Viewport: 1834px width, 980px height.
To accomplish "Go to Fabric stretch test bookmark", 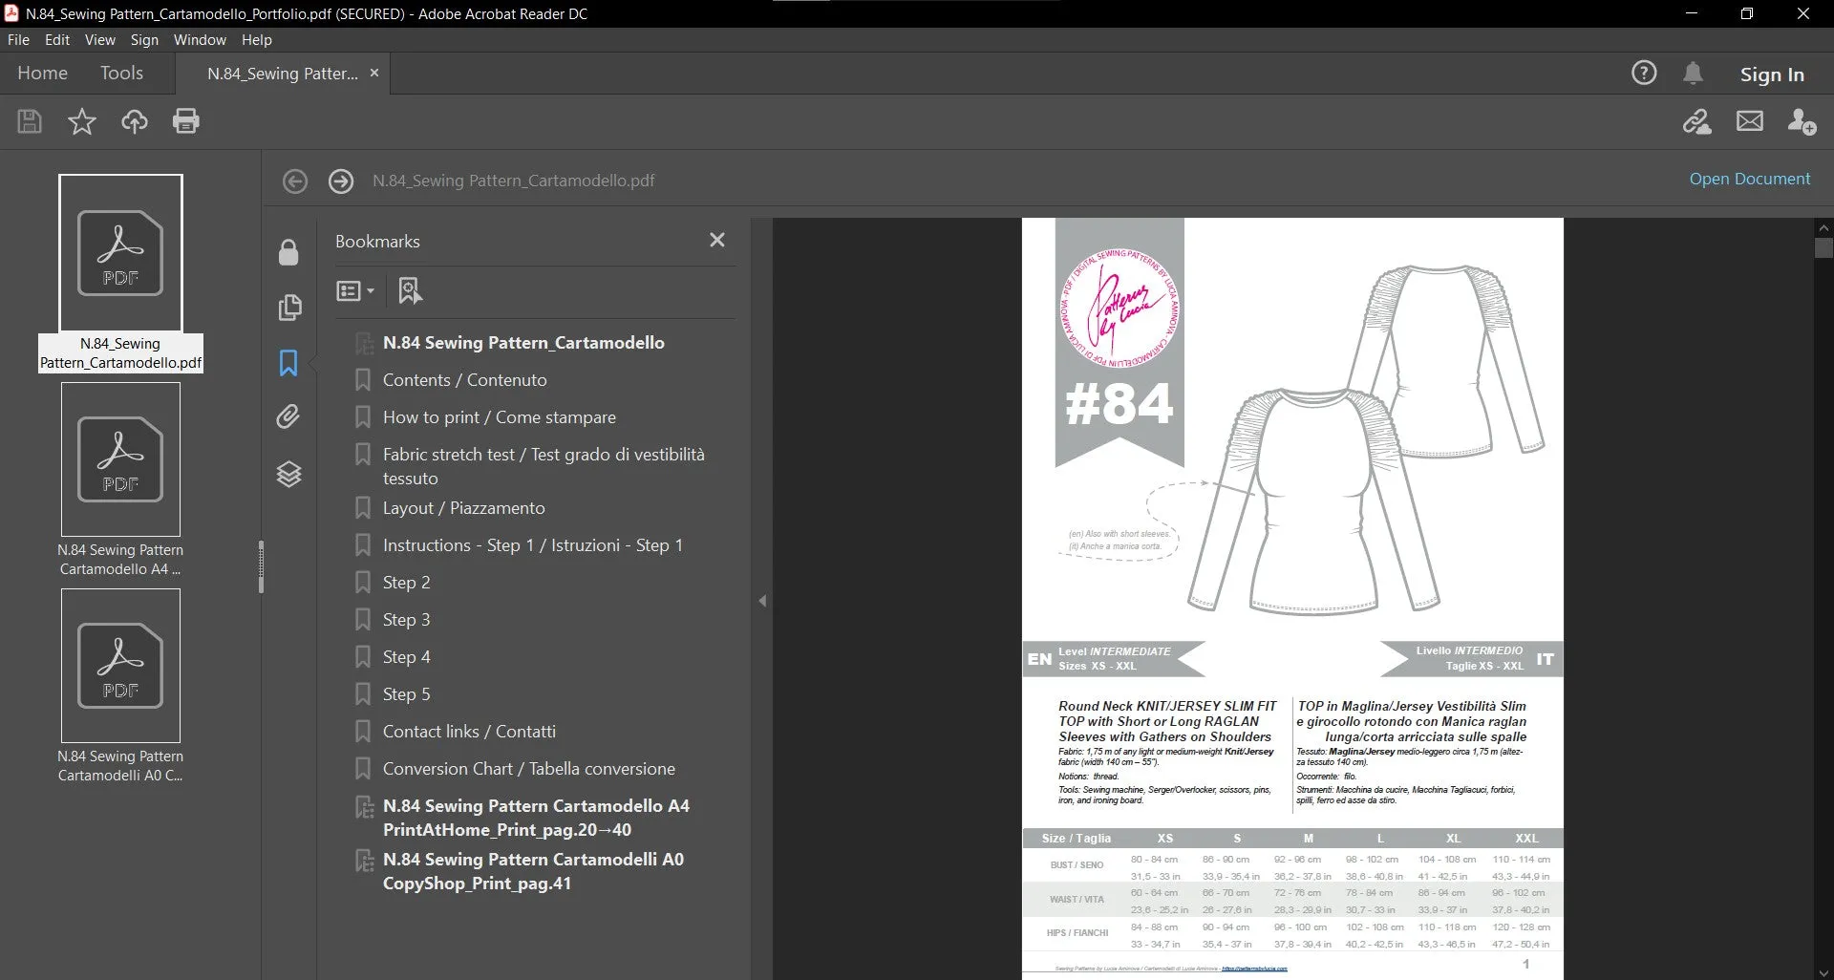I will click(544, 466).
